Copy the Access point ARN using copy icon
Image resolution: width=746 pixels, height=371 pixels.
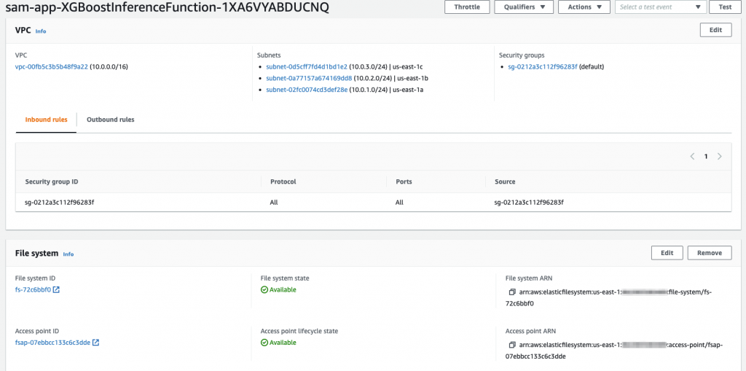512,344
